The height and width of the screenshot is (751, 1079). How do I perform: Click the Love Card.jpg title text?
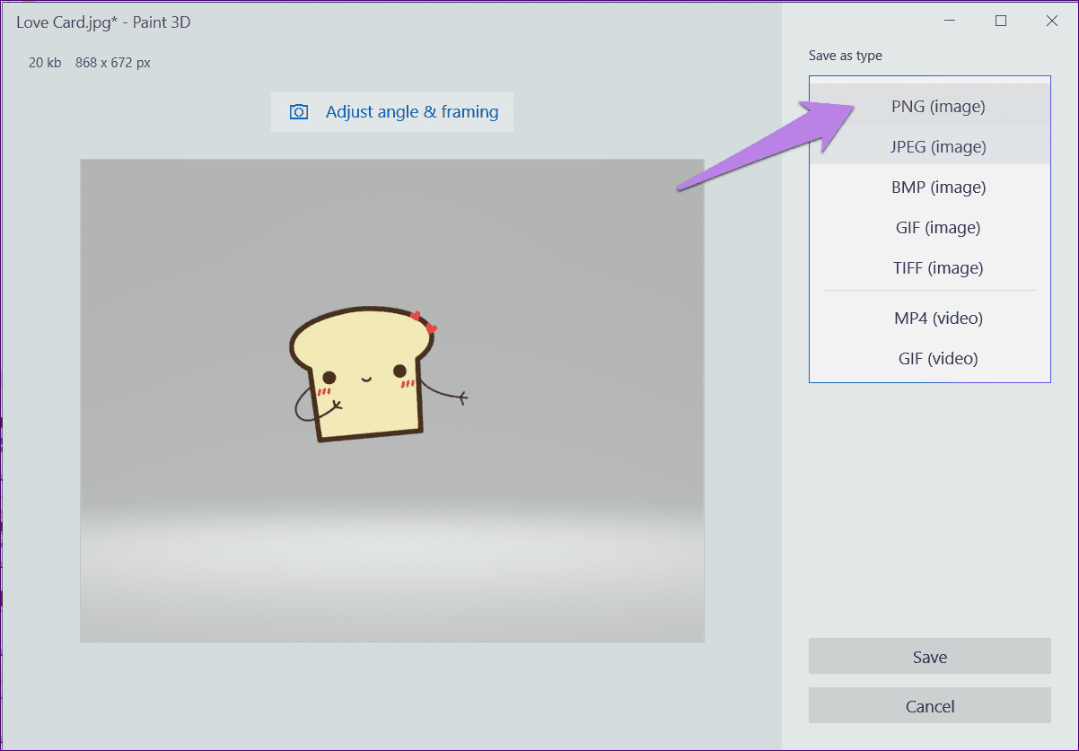[x=67, y=22]
